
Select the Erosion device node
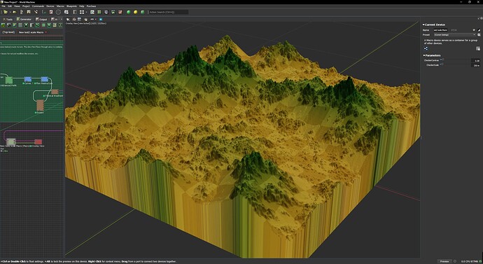coord(40,105)
